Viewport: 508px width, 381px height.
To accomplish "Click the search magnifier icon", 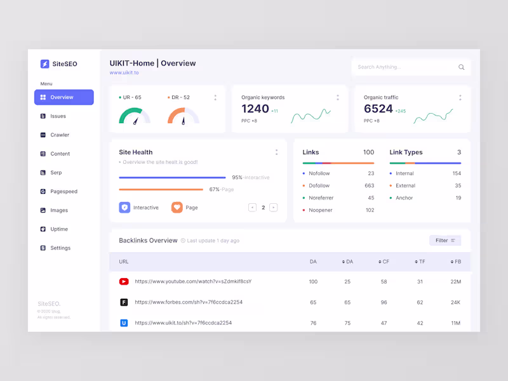I will [x=462, y=67].
